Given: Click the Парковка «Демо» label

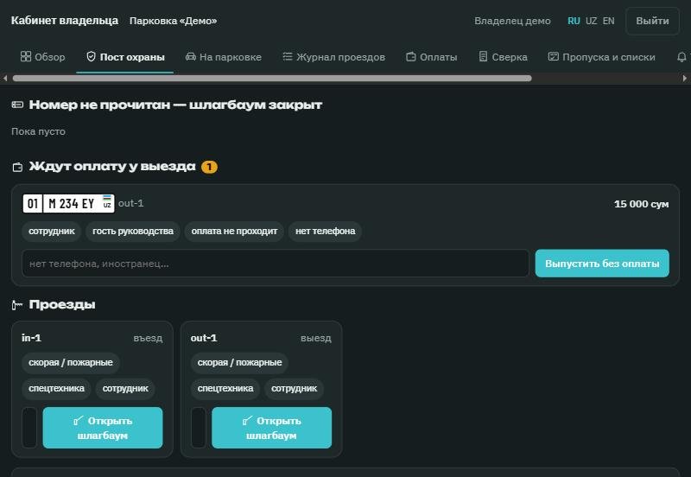Looking at the screenshot, I should pos(174,21).
